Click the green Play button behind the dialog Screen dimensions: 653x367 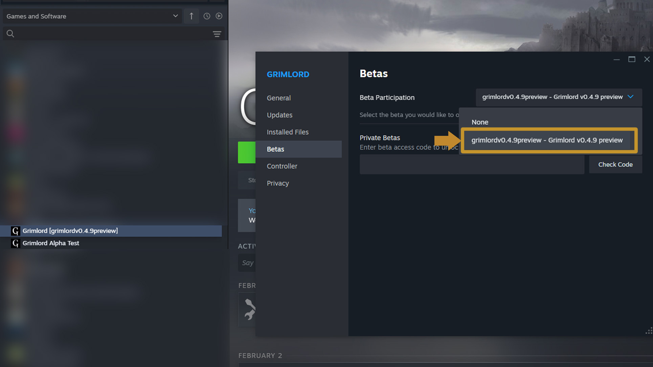[247, 152]
